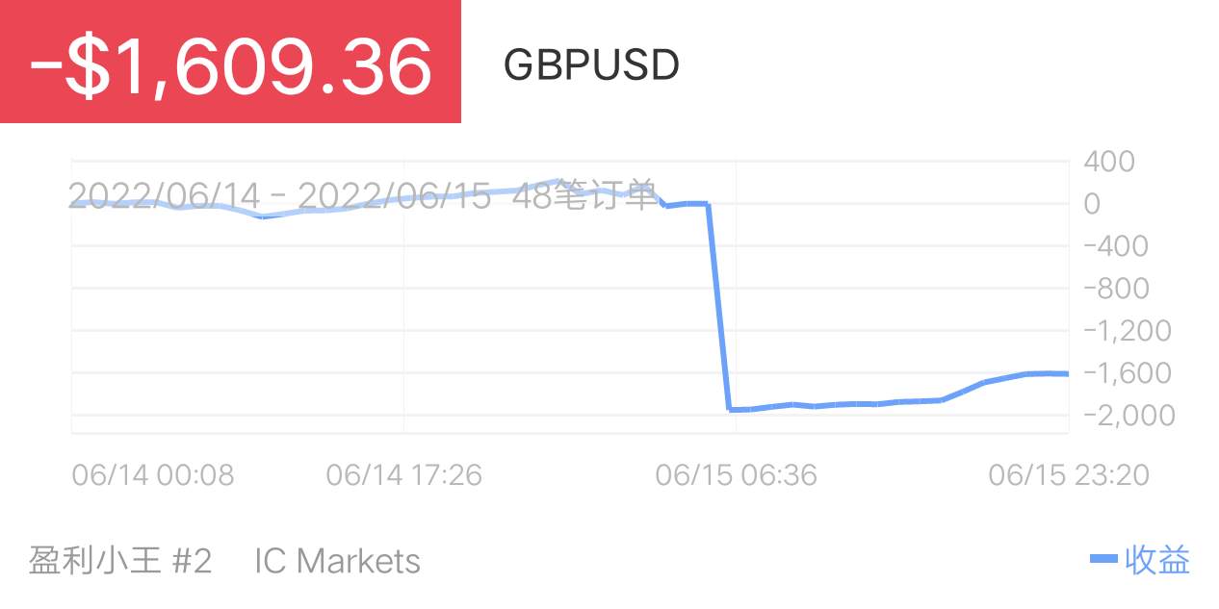Click the -400 y-axis value
The image size is (1219, 609).
click(x=1117, y=246)
